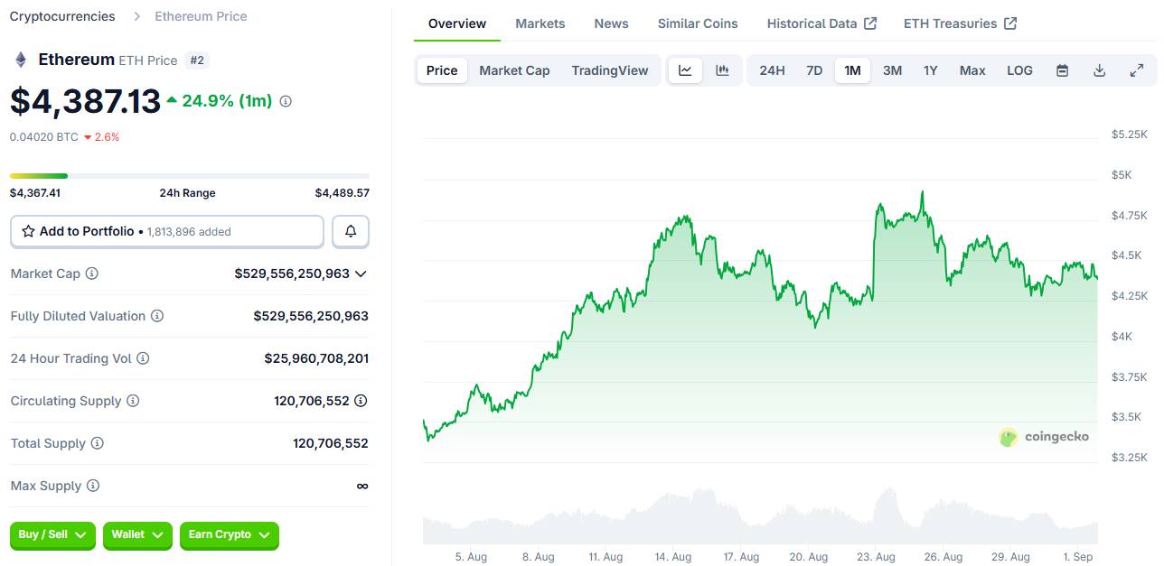The height and width of the screenshot is (566, 1164).
Task: Click the $25,960,708,201 trading volume value
Action: [x=316, y=358]
